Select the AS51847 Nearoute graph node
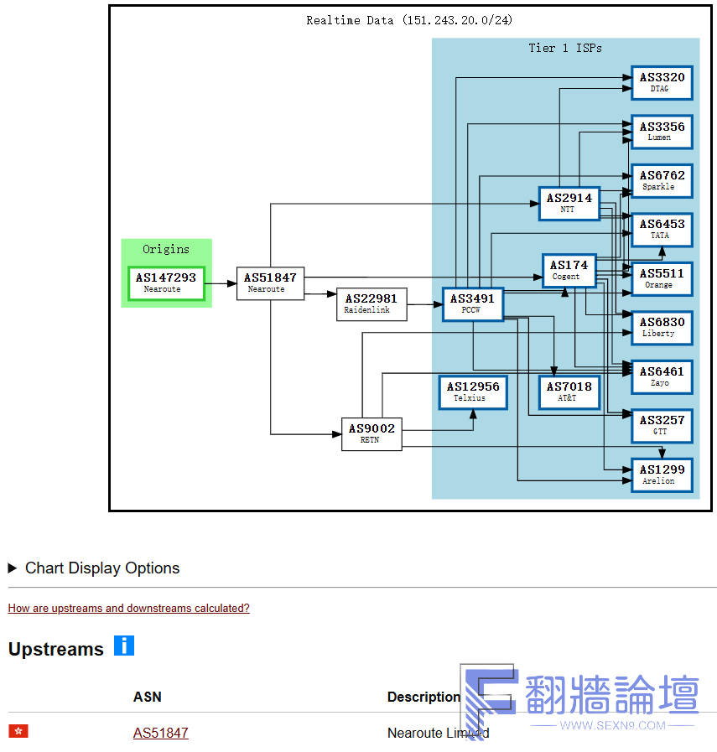Screen dimensions: 717x752 click(270, 283)
